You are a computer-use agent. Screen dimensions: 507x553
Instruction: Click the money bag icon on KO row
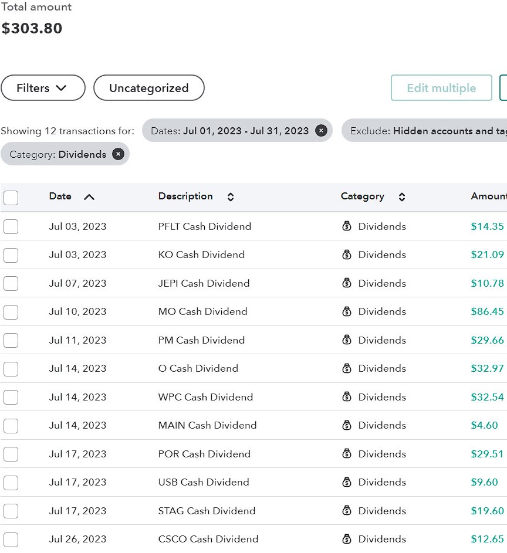tap(347, 255)
